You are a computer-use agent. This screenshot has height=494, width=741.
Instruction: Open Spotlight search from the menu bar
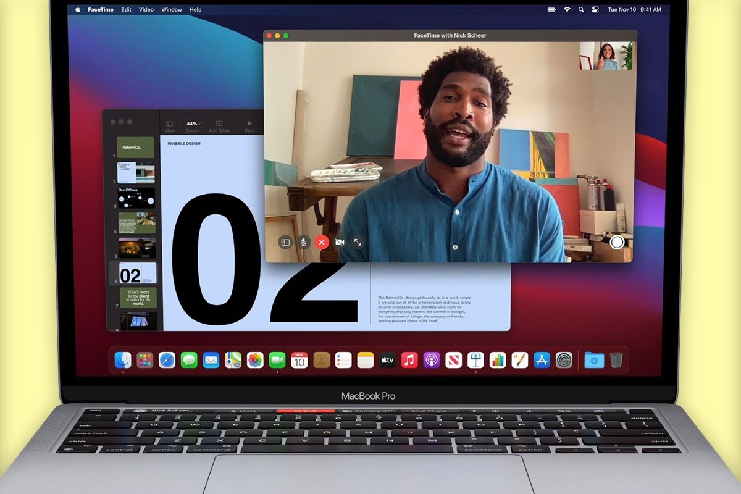[x=581, y=9]
